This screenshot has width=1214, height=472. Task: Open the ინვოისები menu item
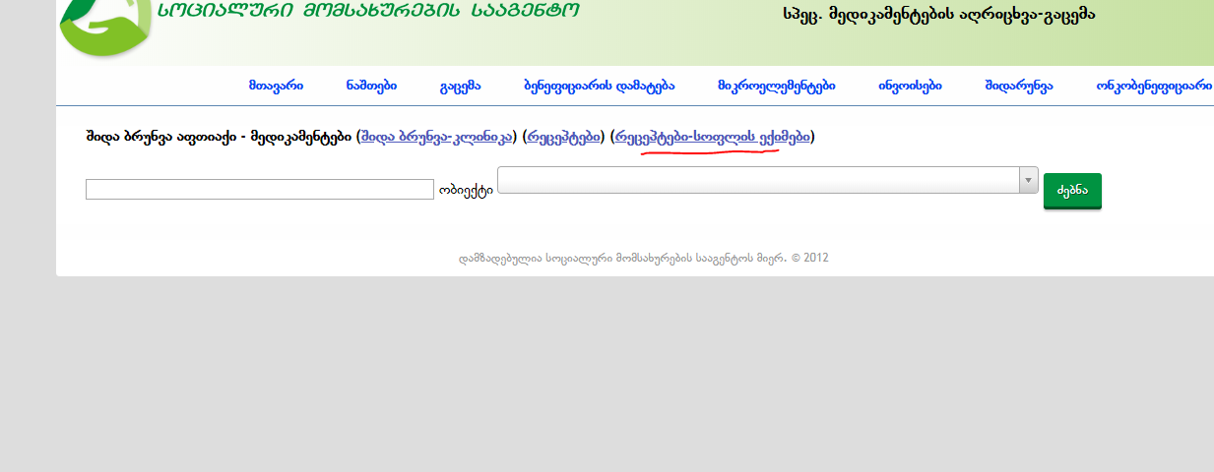tap(910, 86)
